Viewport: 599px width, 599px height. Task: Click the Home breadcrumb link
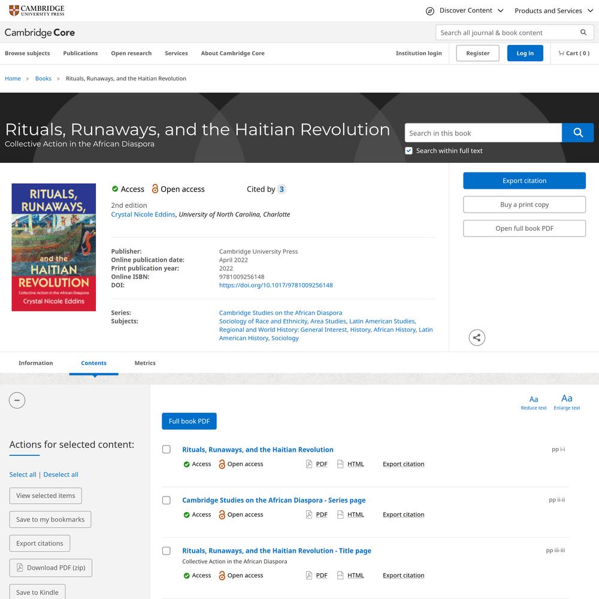click(13, 78)
